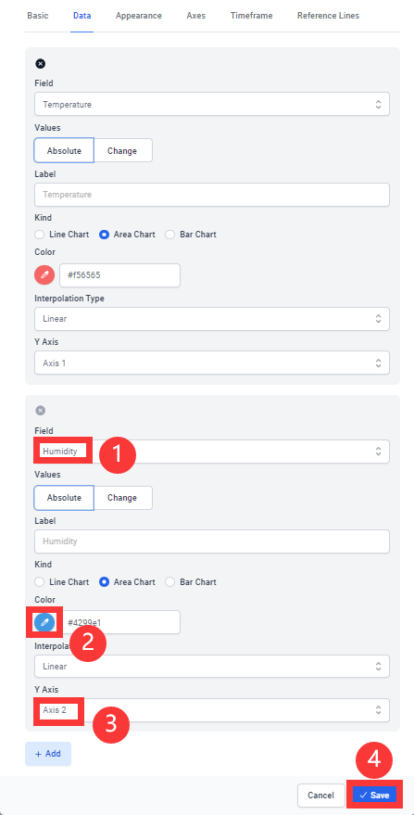This screenshot has width=414, height=815.
Task: Save the chart configuration
Action: click(374, 796)
